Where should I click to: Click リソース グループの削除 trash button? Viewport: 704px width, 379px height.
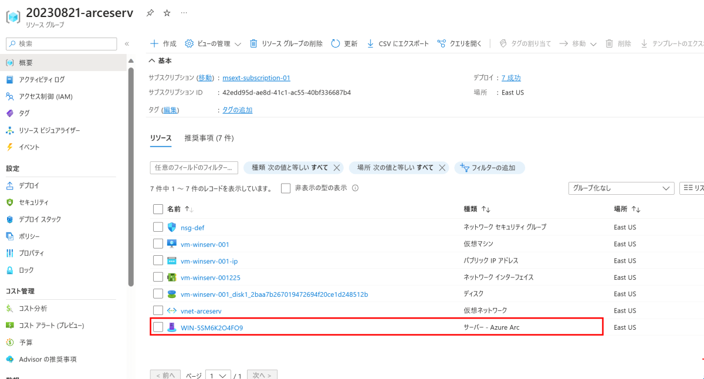286,44
